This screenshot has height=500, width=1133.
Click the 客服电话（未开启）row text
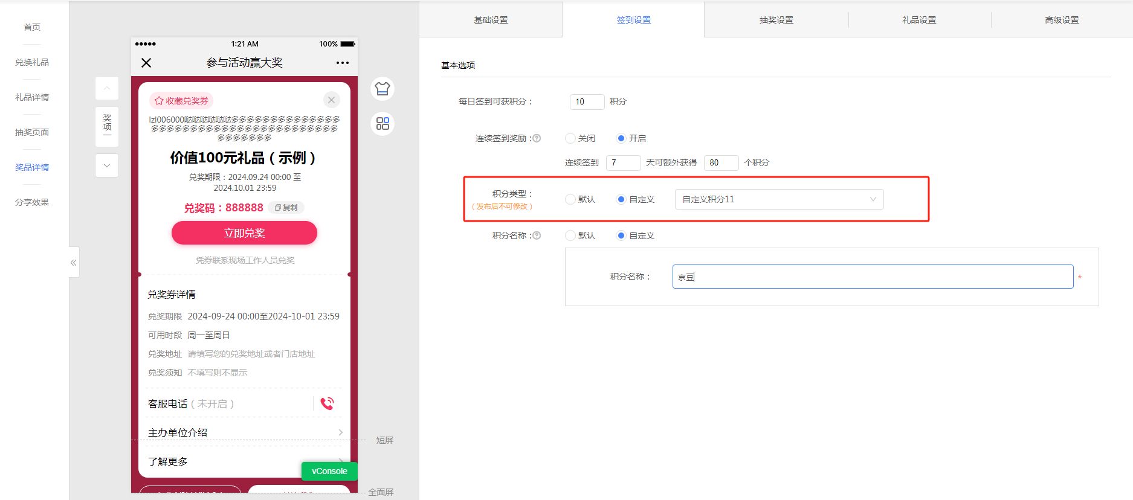(191, 403)
